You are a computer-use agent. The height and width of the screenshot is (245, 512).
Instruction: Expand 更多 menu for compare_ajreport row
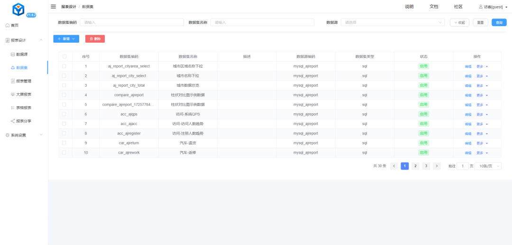tap(482, 95)
